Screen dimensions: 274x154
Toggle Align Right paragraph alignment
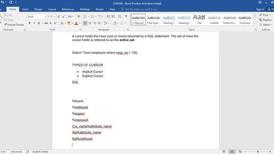pos(95,23)
